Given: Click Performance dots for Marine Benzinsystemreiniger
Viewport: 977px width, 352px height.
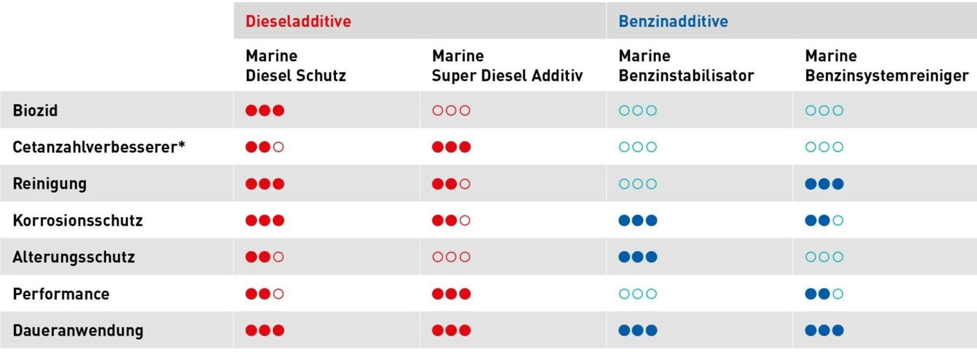Looking at the screenshot, I should [x=824, y=294].
